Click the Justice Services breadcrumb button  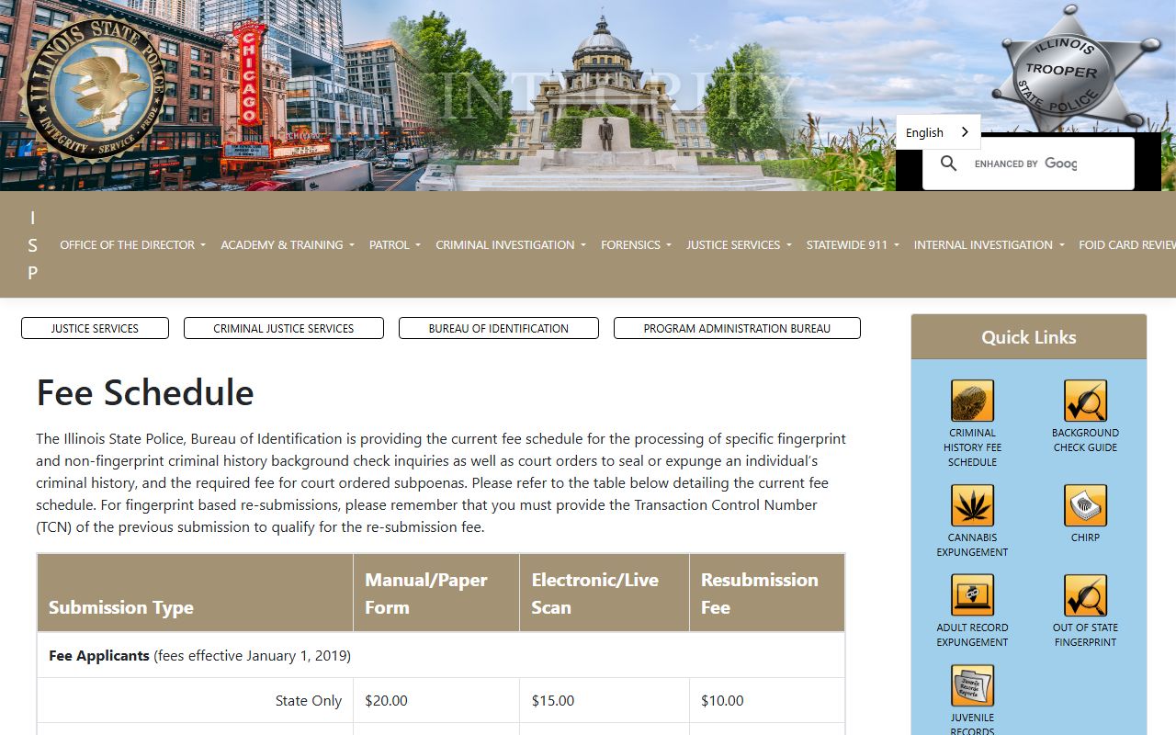tap(95, 328)
